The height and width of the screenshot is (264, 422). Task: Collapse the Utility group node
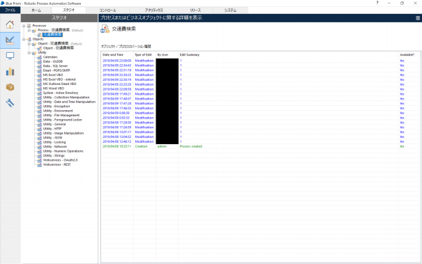(x=29, y=53)
